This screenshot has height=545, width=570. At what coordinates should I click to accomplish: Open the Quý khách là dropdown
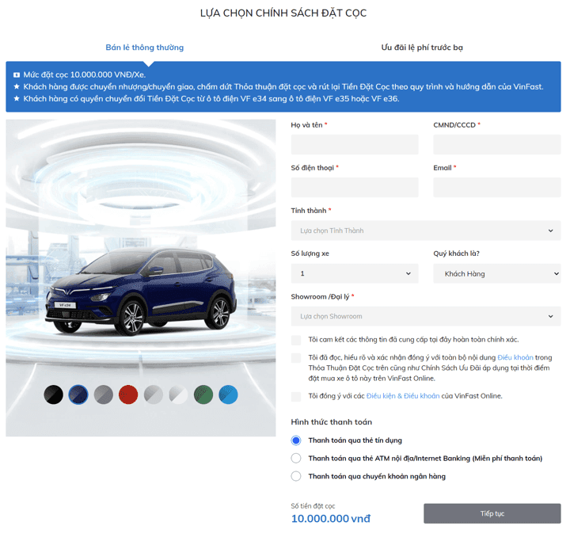tap(496, 273)
